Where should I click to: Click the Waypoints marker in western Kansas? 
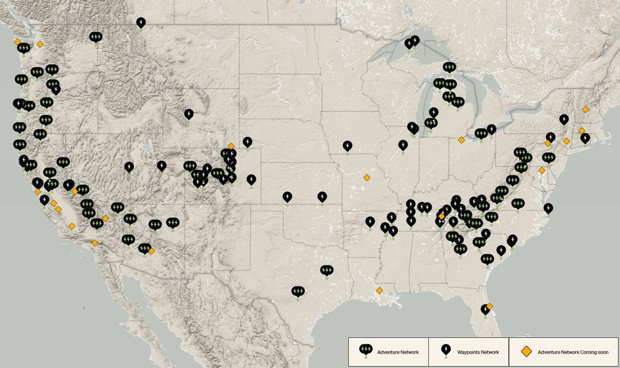(x=287, y=197)
